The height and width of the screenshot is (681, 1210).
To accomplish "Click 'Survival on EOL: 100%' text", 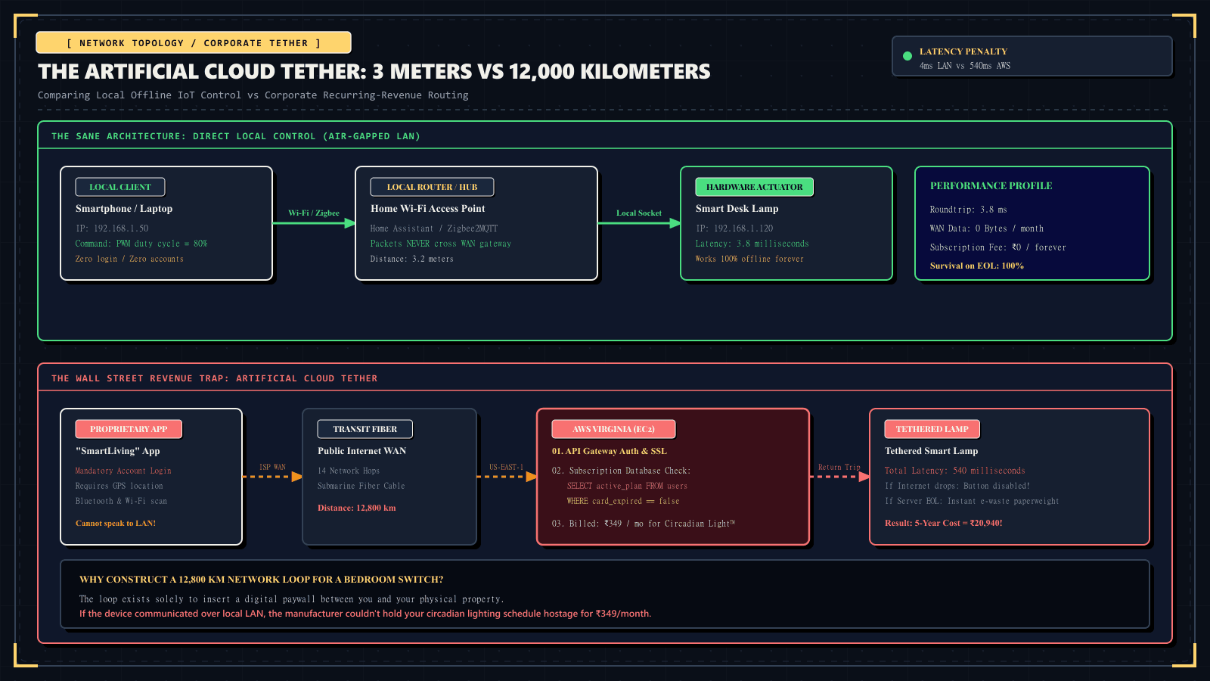I will pyautogui.click(x=977, y=266).
